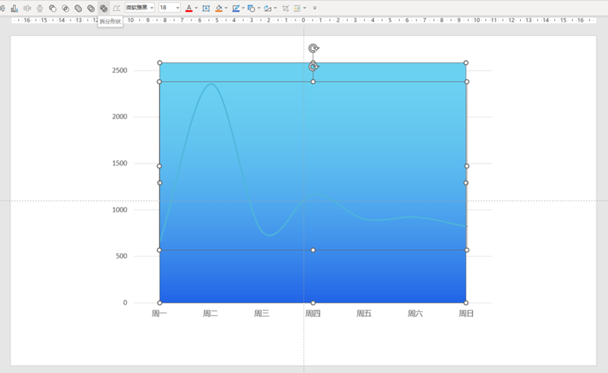Click the y-axis label 1500
Screen dimensions: 608x373
pos(120,163)
